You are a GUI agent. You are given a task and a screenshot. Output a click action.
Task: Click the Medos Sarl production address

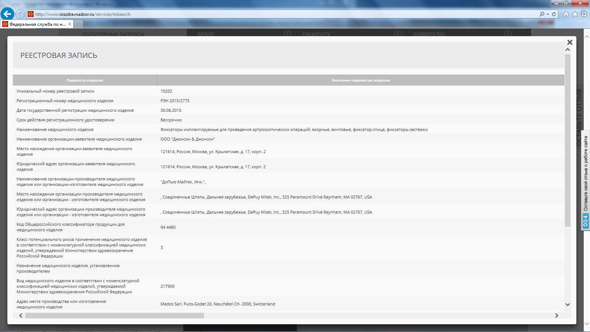click(218, 304)
